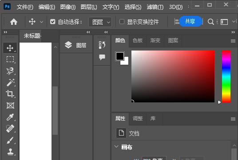Open the Move tool preset picker arrow
The height and width of the screenshot is (160, 238).
coord(41,22)
